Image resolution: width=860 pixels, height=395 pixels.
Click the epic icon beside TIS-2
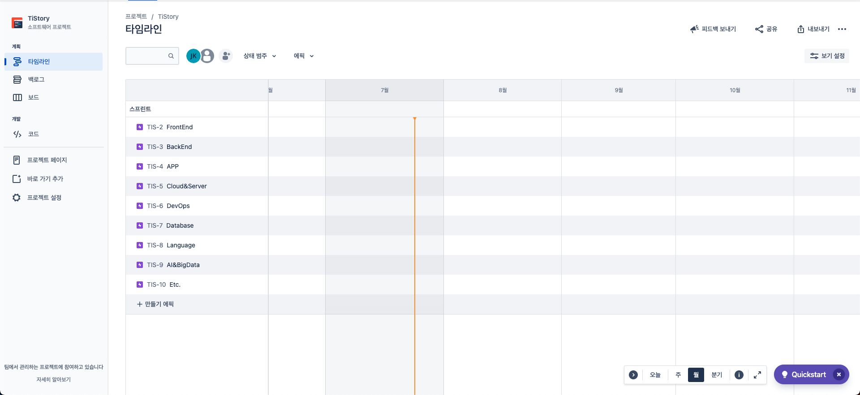click(140, 127)
